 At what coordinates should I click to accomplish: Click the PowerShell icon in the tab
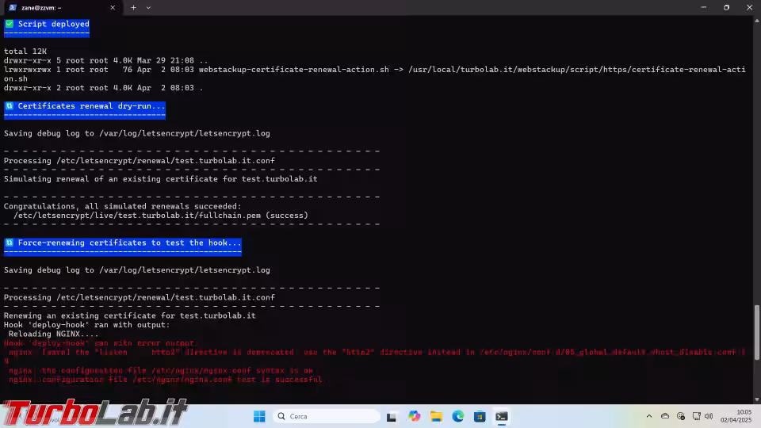[13, 8]
